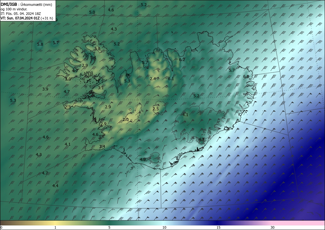Click the 3.1 value on the map
This screenshot has width=325, height=230.
[x=100, y=88]
